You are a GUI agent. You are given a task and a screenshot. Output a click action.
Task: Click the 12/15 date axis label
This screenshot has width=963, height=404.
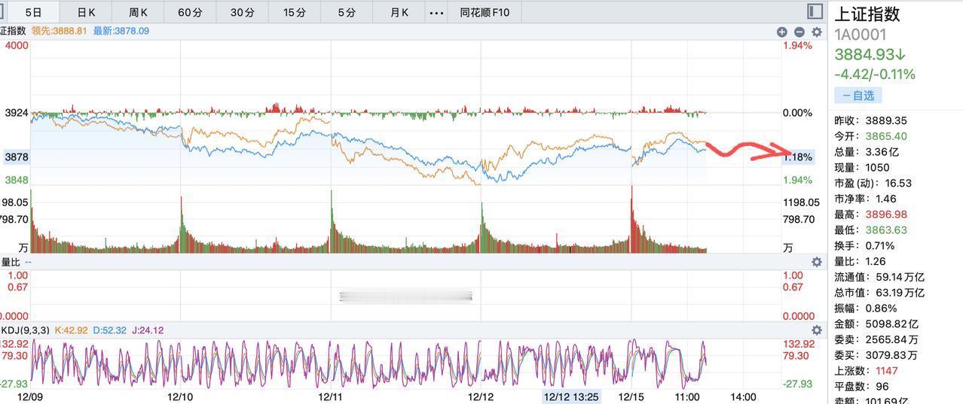click(x=631, y=396)
